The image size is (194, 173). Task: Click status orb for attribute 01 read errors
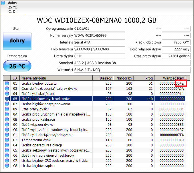point(7,83)
